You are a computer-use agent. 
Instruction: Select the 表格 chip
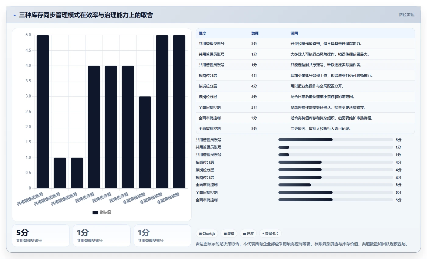tap(229, 233)
